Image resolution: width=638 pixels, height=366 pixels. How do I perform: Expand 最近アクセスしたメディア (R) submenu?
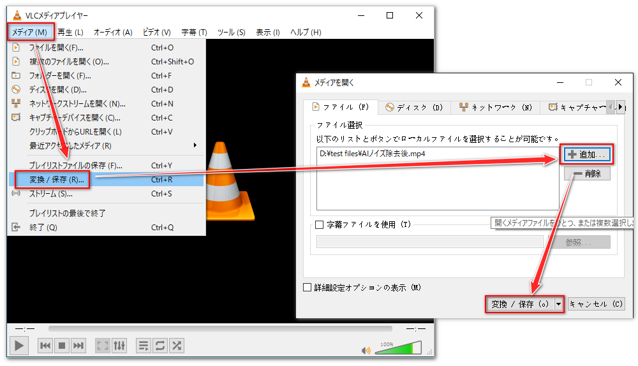tap(107, 145)
